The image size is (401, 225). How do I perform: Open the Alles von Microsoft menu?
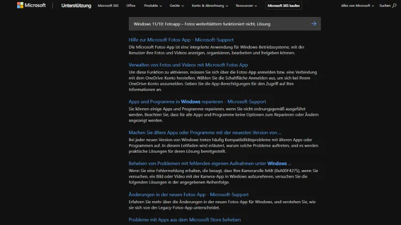(x=358, y=5)
